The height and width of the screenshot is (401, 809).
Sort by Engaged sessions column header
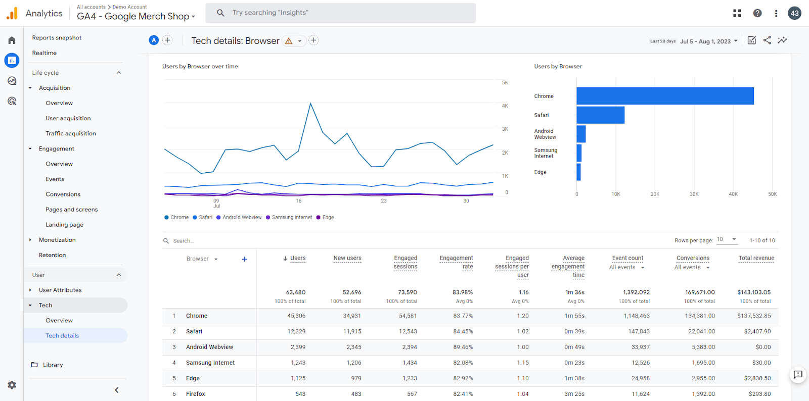pyautogui.click(x=406, y=262)
